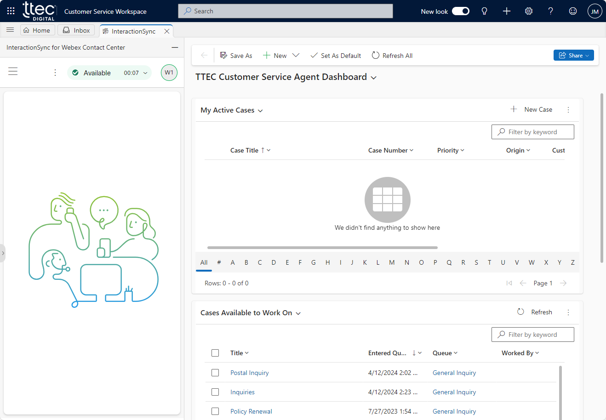The height and width of the screenshot is (420, 606).
Task: Open the General Inquiry queue link for Inquiries
Action: click(x=454, y=392)
